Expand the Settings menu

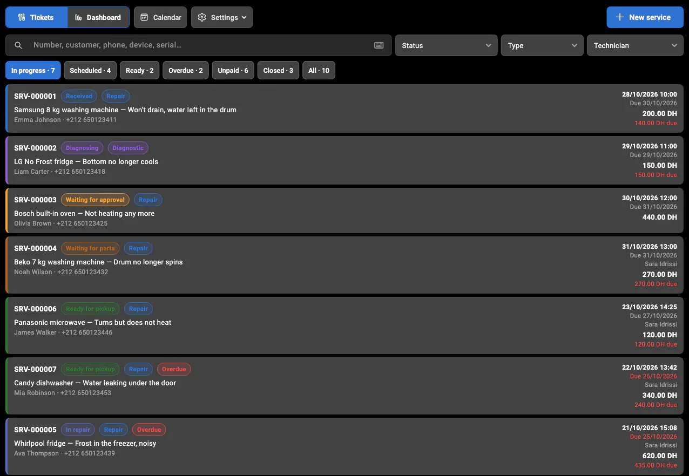click(x=222, y=17)
